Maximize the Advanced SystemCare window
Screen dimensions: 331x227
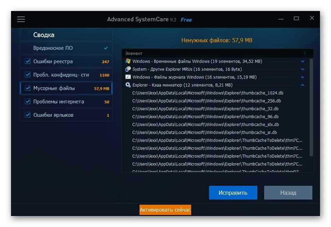[296, 19]
